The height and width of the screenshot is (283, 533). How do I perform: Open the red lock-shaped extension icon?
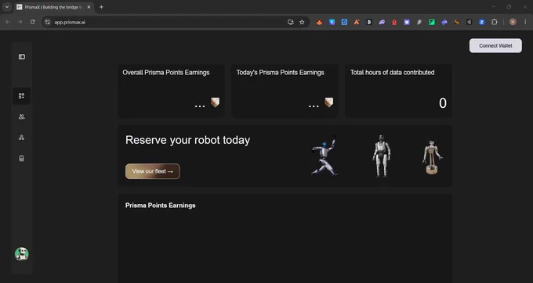[x=394, y=22]
